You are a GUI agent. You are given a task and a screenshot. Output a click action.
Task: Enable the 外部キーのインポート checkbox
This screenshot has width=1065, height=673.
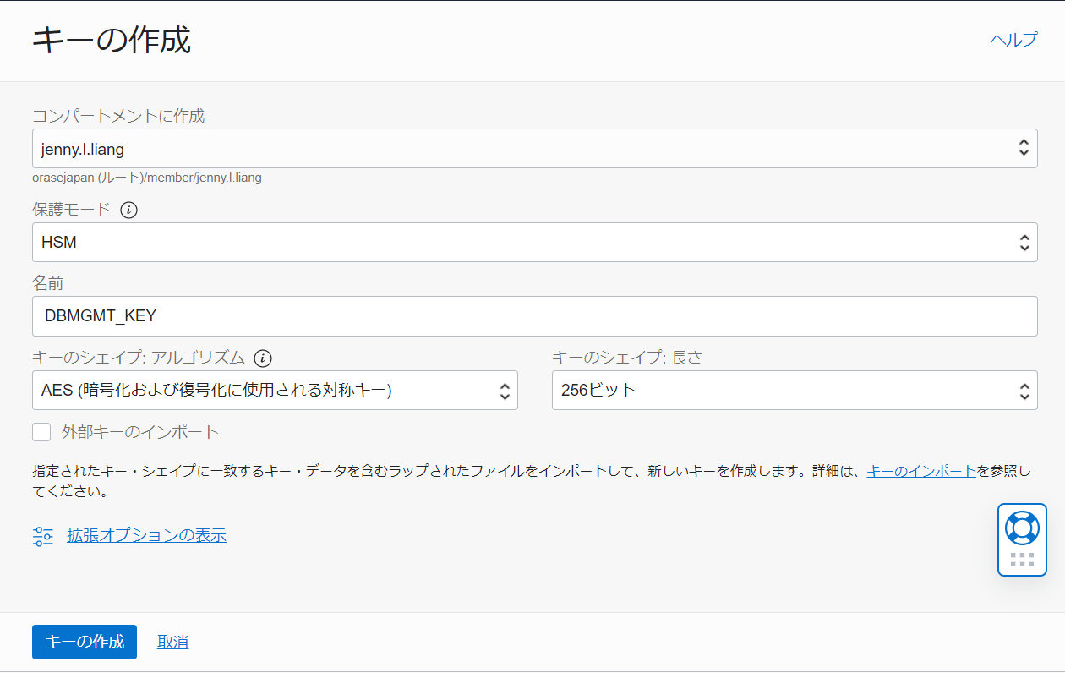pos(42,432)
